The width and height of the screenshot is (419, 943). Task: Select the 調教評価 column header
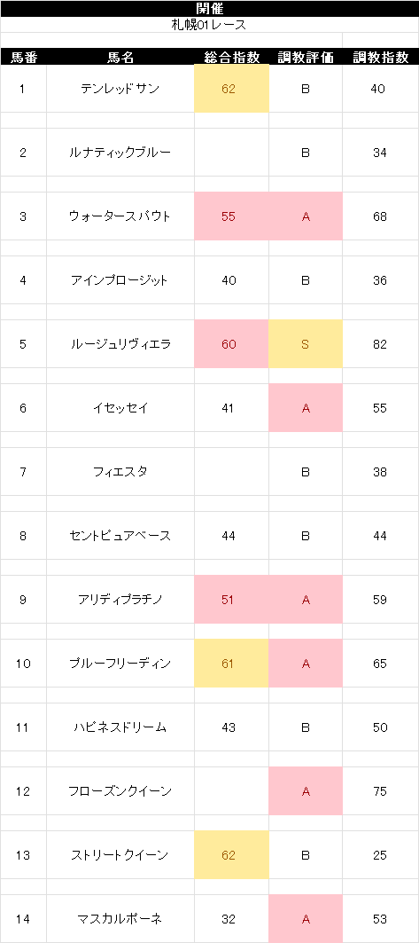pyautogui.click(x=306, y=57)
